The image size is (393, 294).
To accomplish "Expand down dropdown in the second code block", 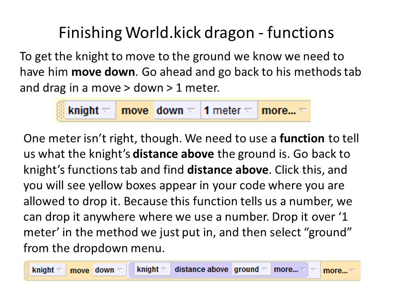I will [109, 270].
